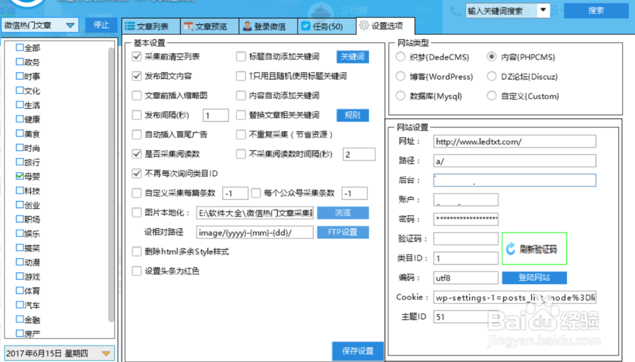Click the category list vertical scrollbar
Viewport: 635px width, 362px height.
pyautogui.click(x=111, y=185)
